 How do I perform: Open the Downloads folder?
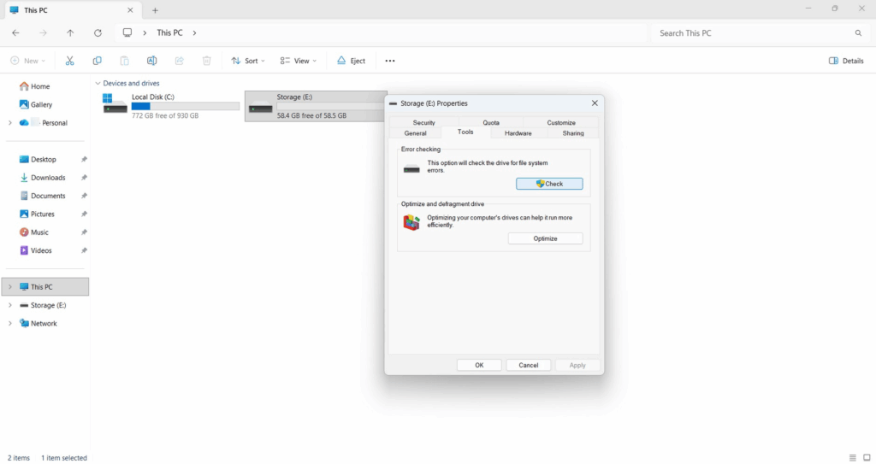click(x=43, y=178)
